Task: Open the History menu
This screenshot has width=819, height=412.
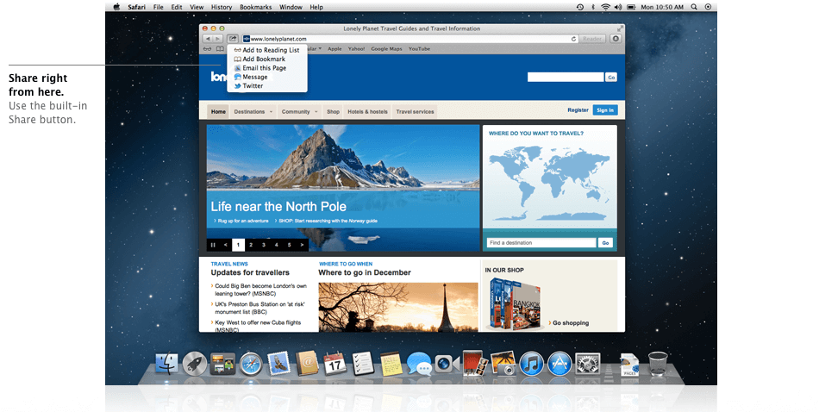Action: 222,7
